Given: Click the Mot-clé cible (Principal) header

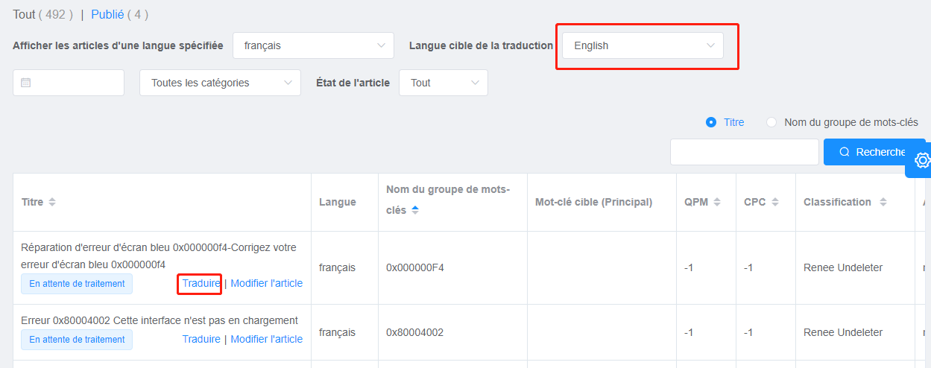Looking at the screenshot, I should tap(593, 202).
